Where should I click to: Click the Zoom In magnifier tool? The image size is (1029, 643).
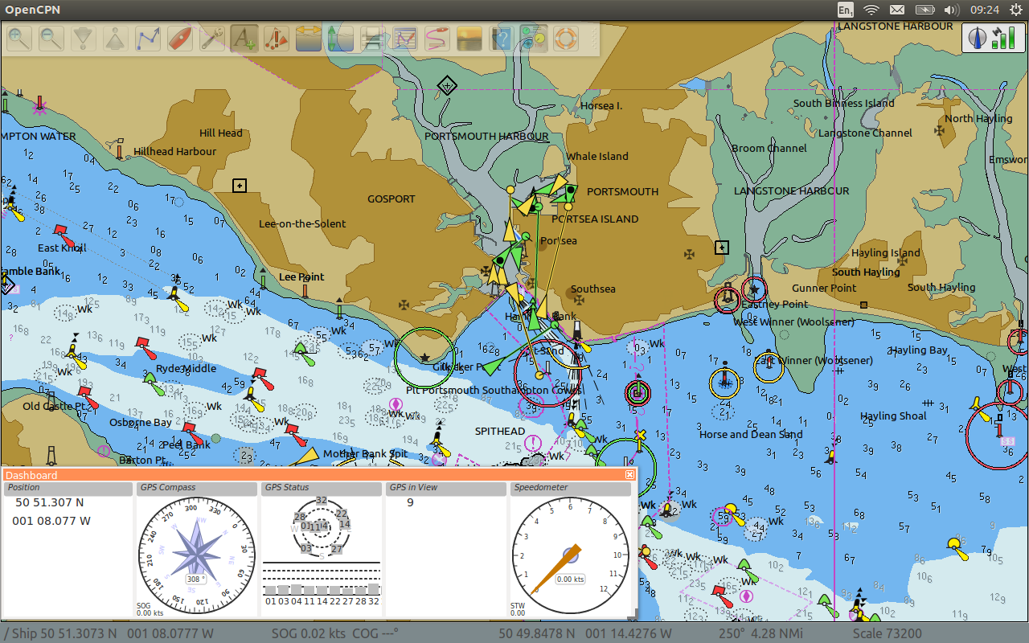(19, 38)
